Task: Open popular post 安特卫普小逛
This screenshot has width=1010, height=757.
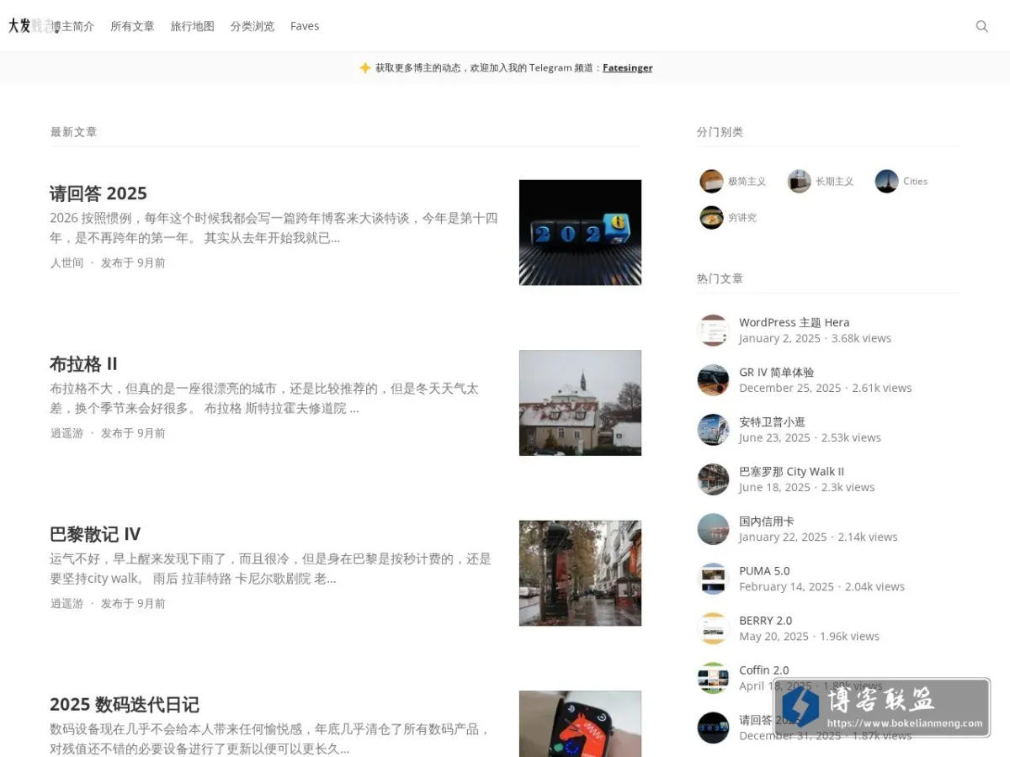Action: pos(772,421)
